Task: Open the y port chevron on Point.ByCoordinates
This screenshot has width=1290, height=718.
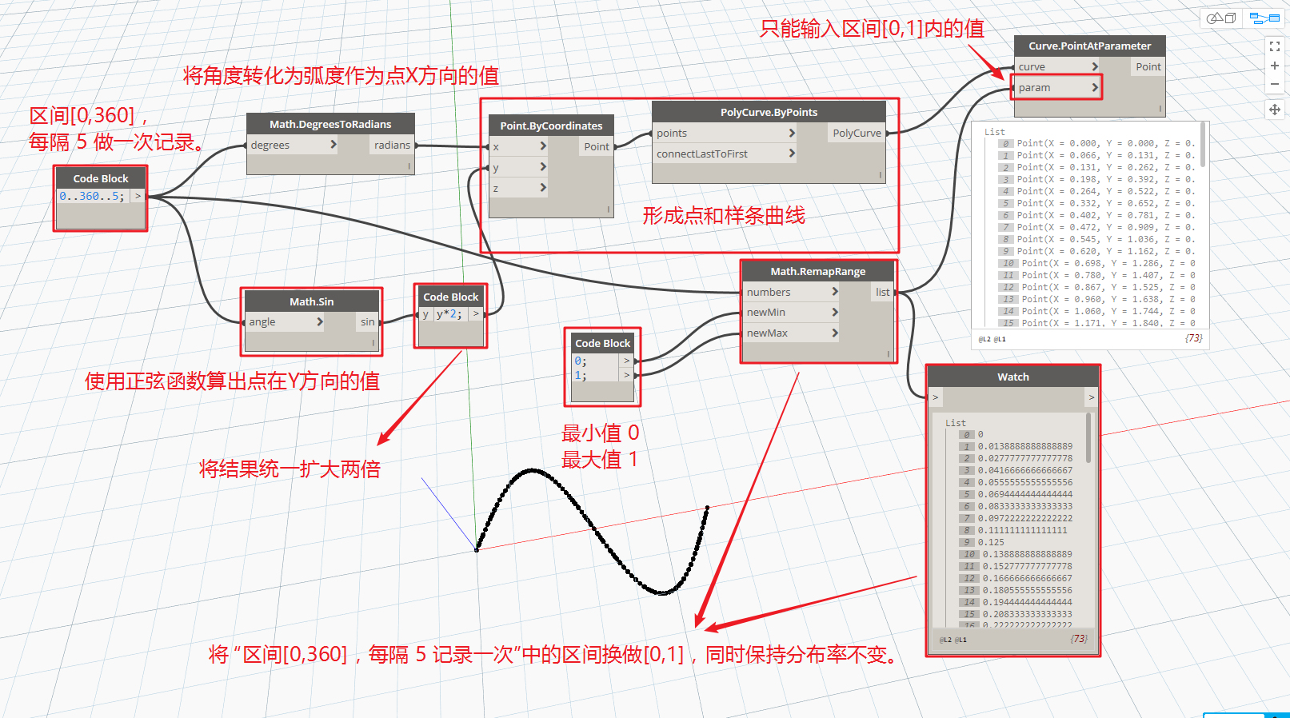Action: tap(543, 167)
